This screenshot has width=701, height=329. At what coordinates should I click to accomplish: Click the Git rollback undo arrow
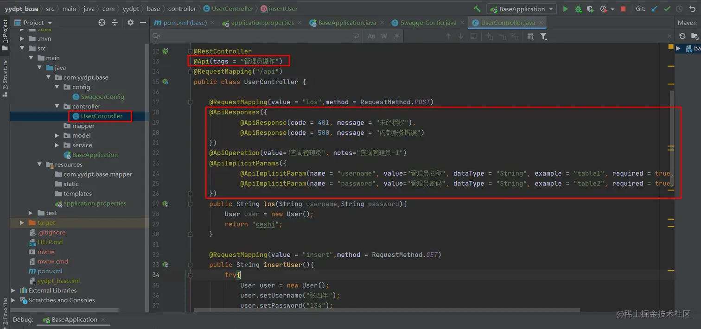click(x=693, y=9)
